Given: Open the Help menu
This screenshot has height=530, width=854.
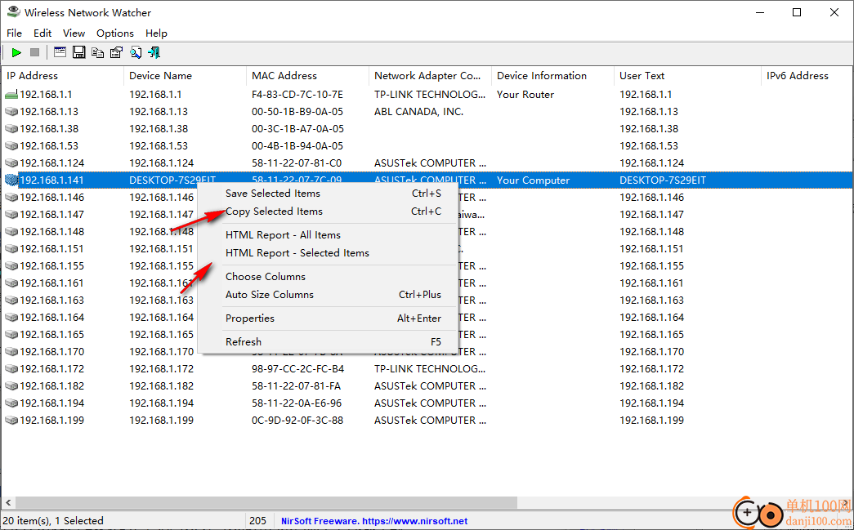Looking at the screenshot, I should point(156,33).
